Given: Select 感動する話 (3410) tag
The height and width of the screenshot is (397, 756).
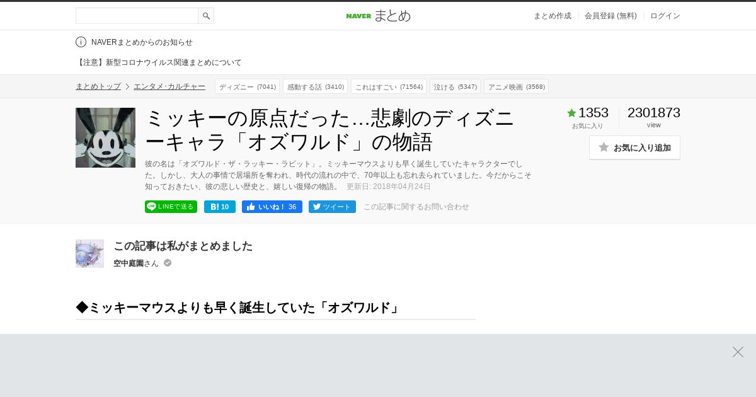Looking at the screenshot, I should 315,86.
